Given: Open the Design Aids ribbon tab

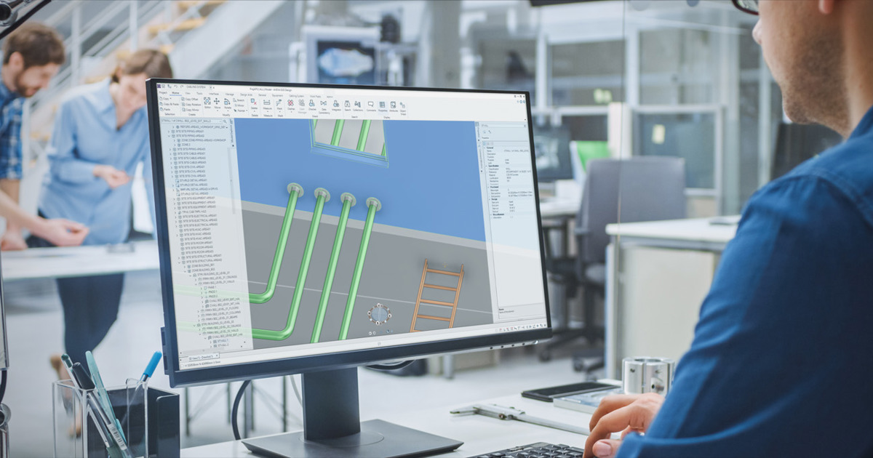Looking at the screenshot, I should pos(246,95).
